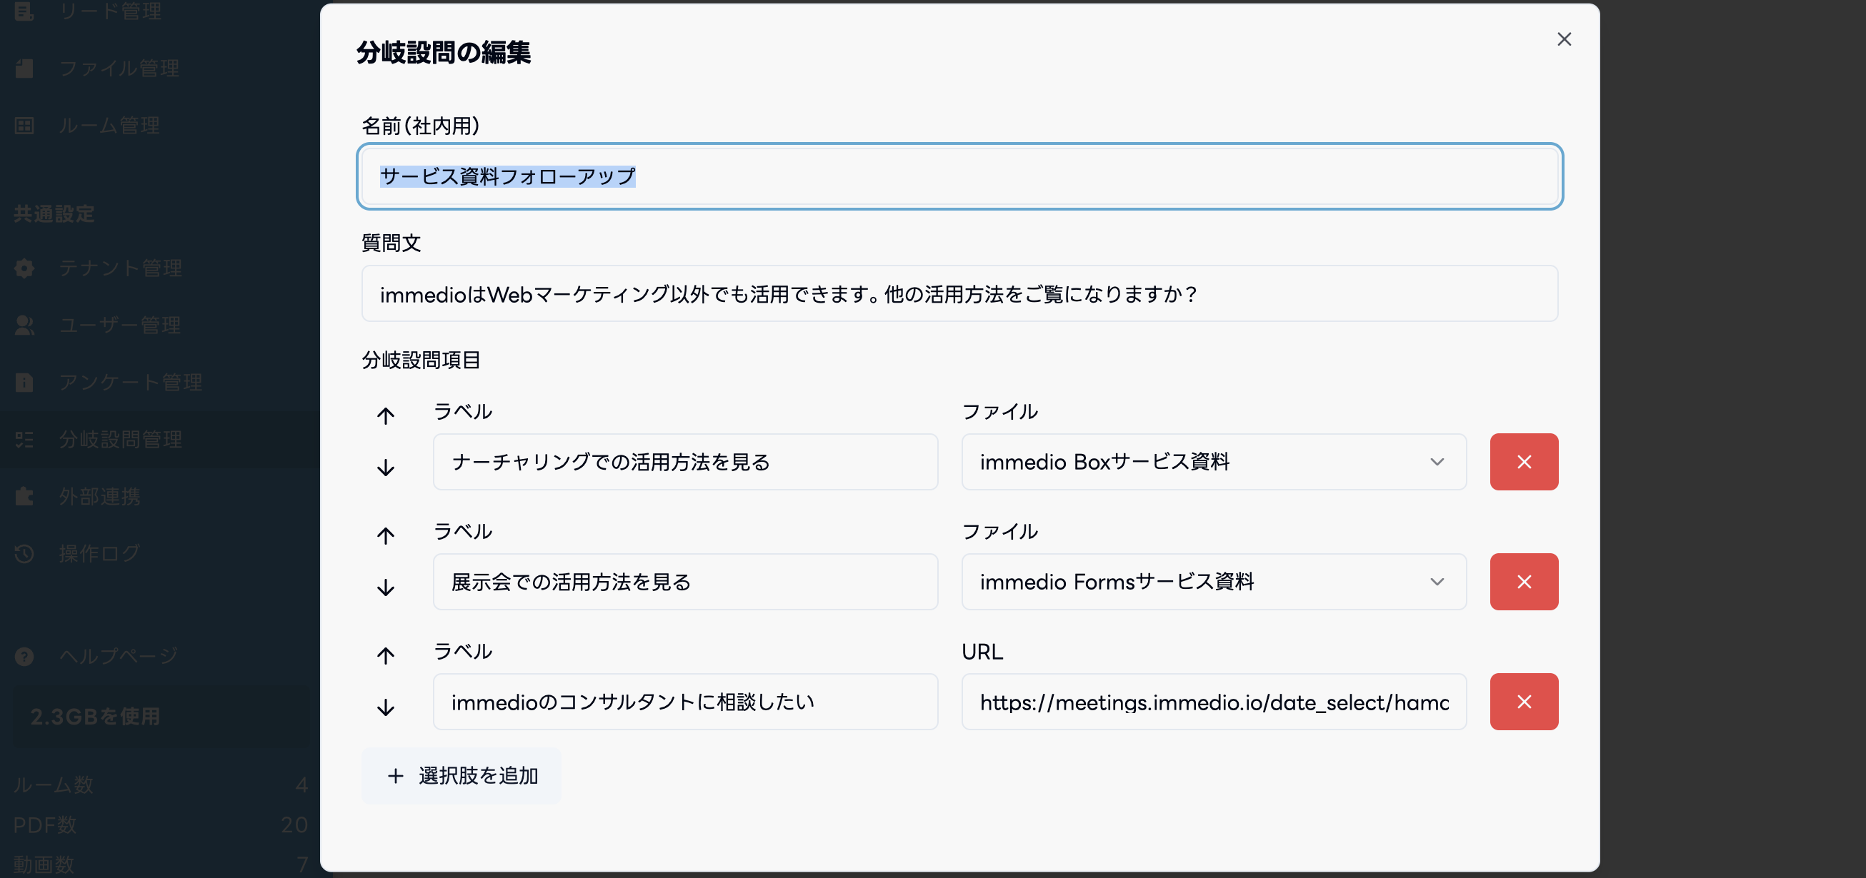Viewport: 1866px width, 878px height.
Task: Move 展示会 option down with arrow
Action: (385, 587)
